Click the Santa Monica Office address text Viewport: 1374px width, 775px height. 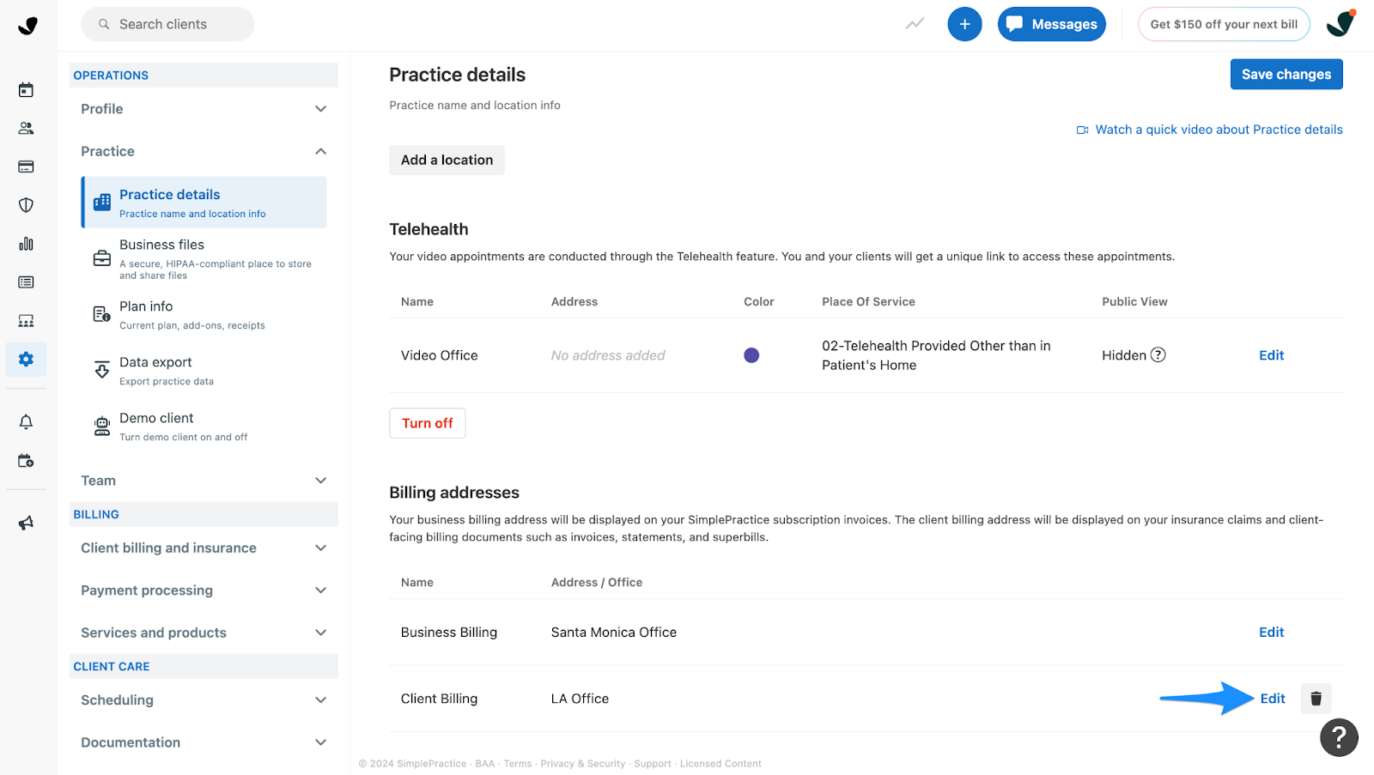[614, 633]
